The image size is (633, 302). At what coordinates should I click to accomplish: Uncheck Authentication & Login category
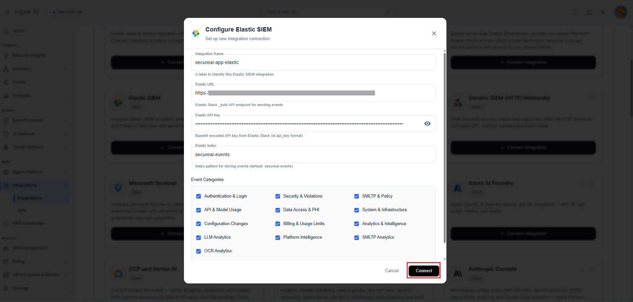(x=199, y=196)
